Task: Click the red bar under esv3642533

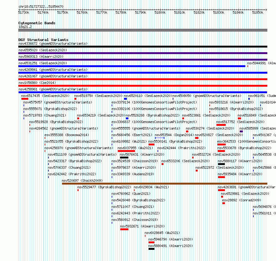Action: [221, 144]
